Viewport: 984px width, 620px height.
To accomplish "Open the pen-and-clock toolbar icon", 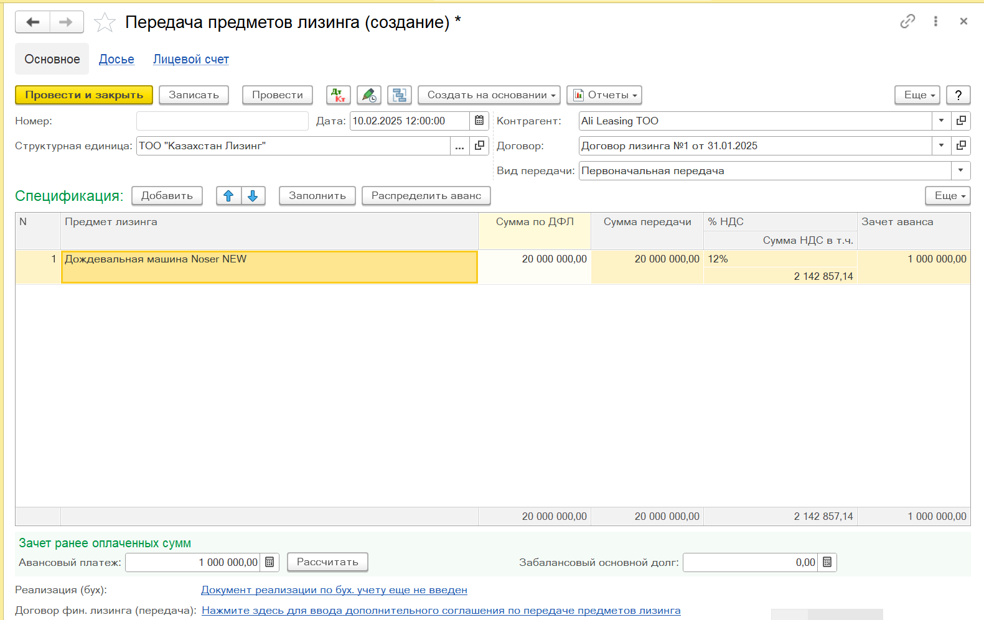I will (369, 95).
